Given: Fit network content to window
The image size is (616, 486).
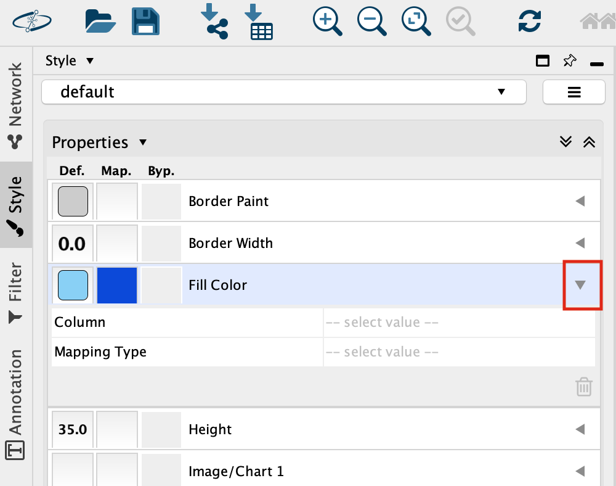Looking at the screenshot, I should pos(416,21).
